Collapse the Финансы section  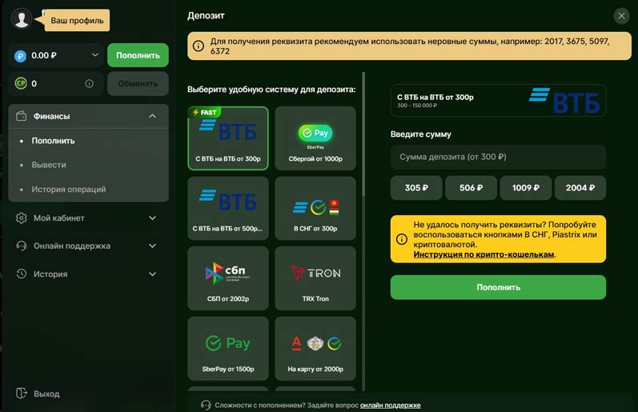coord(152,116)
